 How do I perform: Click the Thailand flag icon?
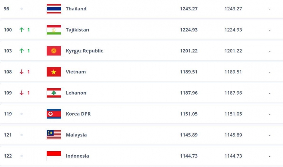(x=54, y=9)
